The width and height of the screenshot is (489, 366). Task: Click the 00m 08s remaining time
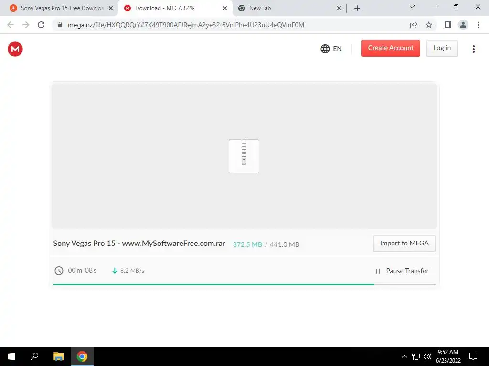pos(82,270)
